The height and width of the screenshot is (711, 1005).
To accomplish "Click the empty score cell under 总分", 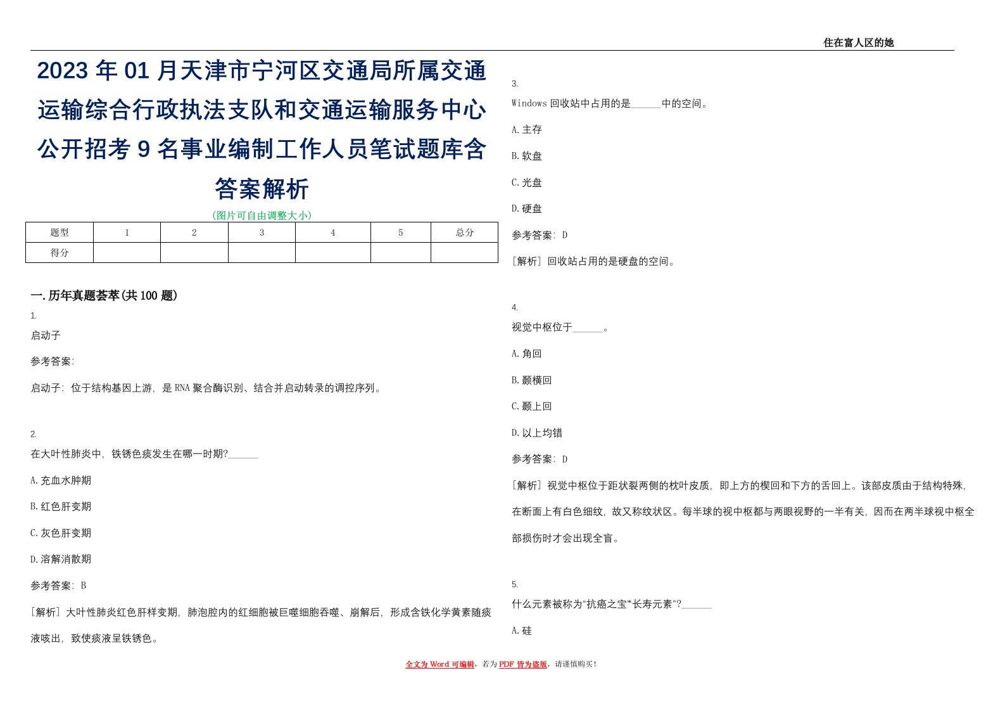I will [x=464, y=253].
